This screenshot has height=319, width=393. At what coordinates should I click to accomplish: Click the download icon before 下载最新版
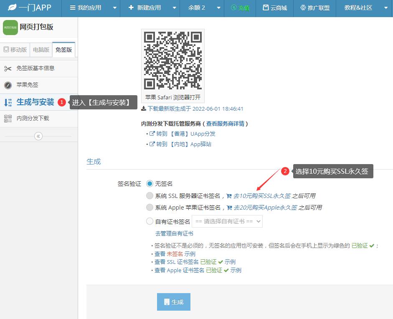144,109
